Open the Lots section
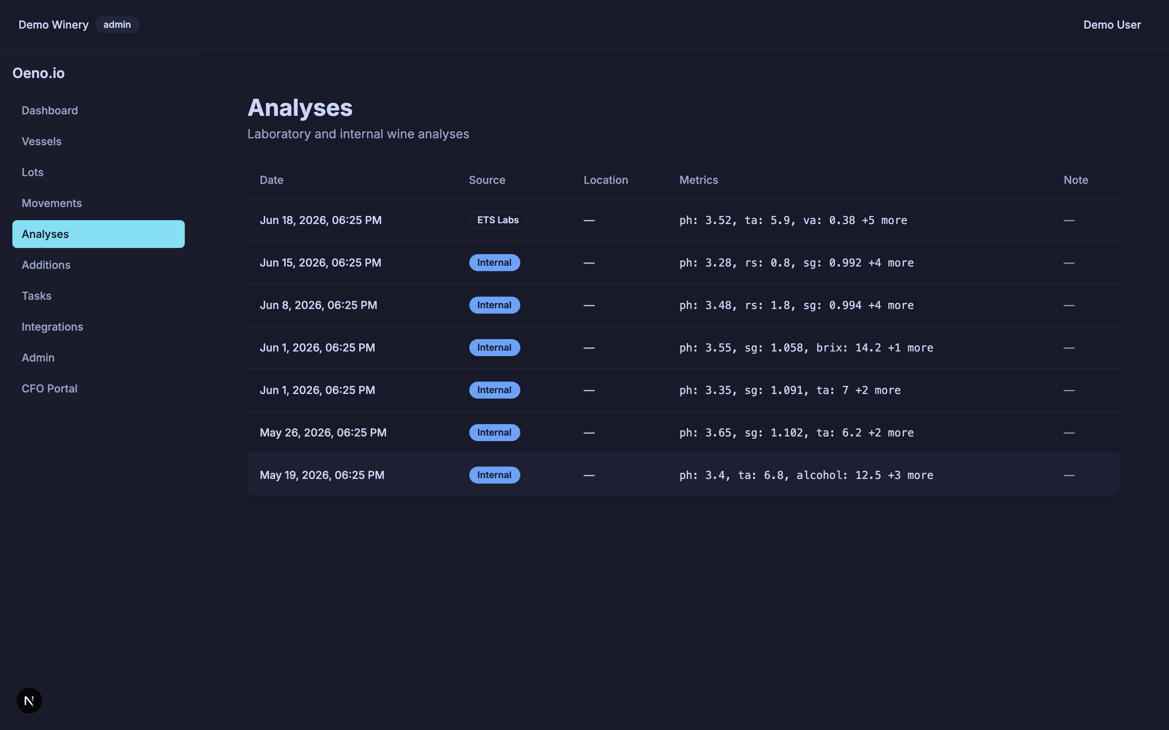 coord(99,172)
